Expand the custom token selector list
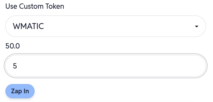 tap(106, 26)
